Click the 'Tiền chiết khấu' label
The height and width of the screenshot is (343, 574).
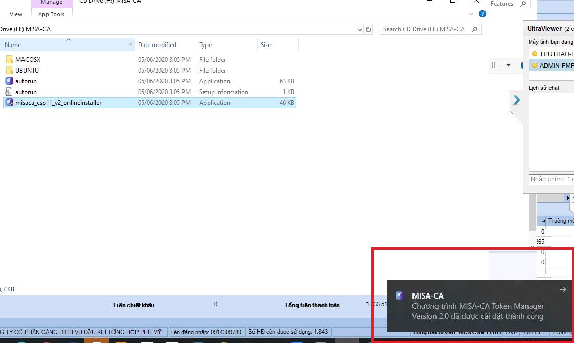click(133, 305)
